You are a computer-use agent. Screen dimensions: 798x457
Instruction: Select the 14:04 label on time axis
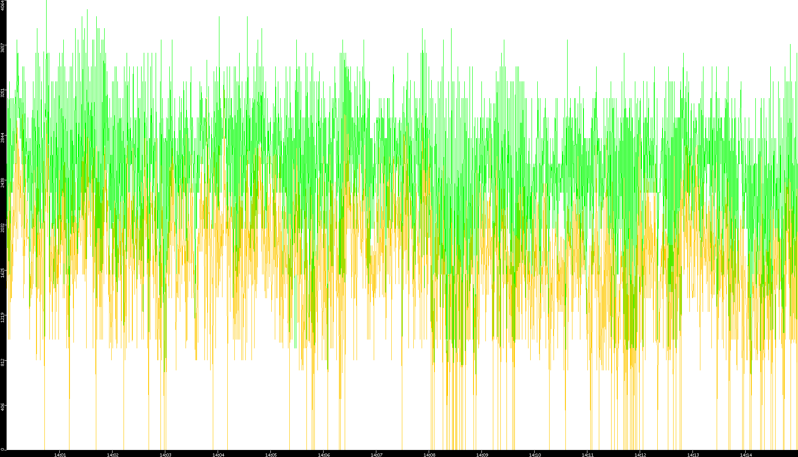pos(219,455)
